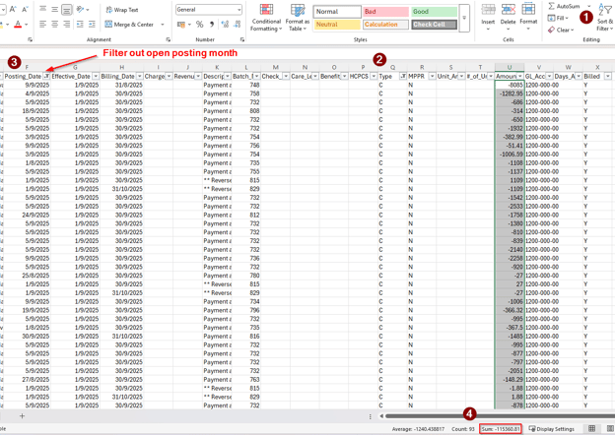Click the Percent Style icon
This screenshot has height=435, width=615.
(x=200, y=25)
